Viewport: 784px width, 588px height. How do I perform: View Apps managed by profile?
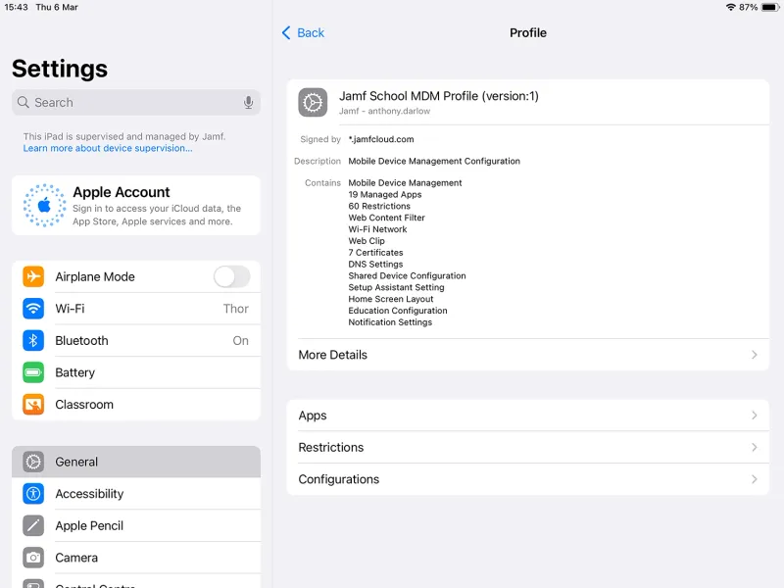pyautogui.click(x=528, y=416)
